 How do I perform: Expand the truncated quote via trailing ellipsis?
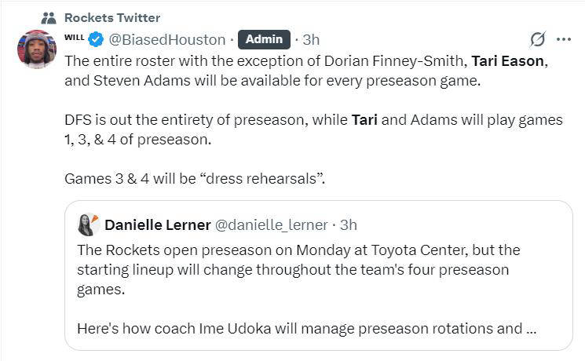point(530,328)
